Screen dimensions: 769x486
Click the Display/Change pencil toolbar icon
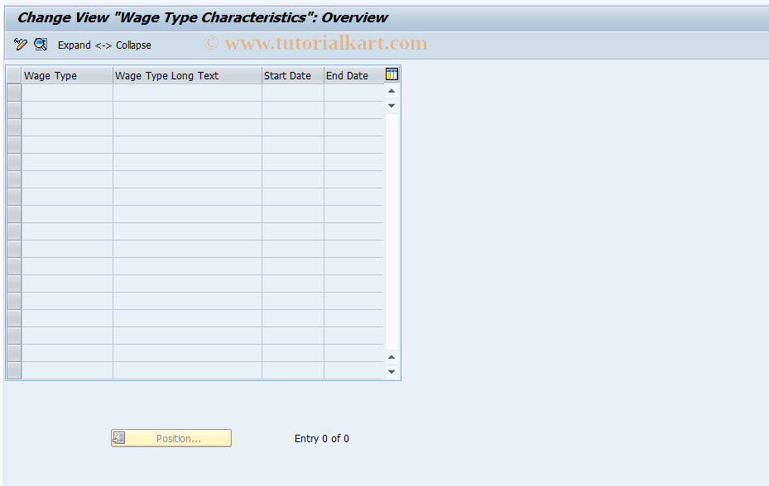[20, 45]
